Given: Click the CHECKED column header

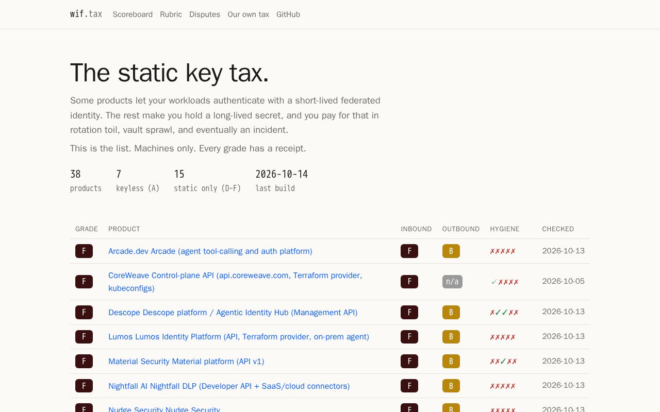Looking at the screenshot, I should click(558, 229).
